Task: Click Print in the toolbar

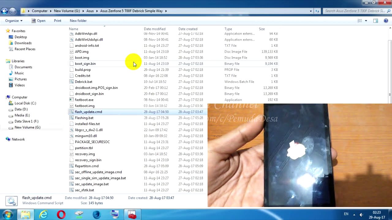Action: click(x=58, y=21)
